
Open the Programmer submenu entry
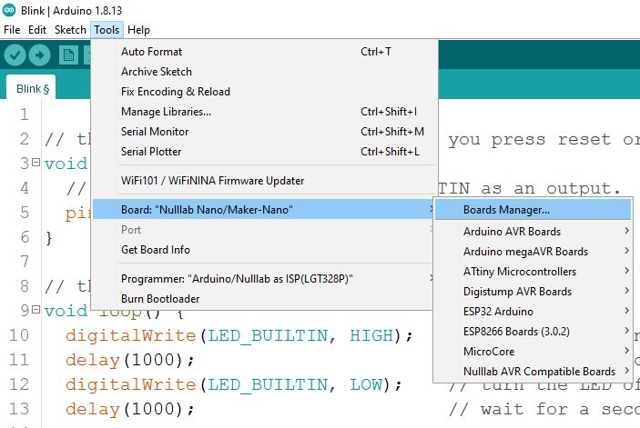(x=237, y=279)
